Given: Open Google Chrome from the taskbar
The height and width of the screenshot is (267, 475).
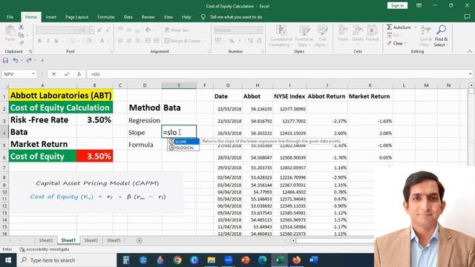Looking at the screenshot, I should (x=177, y=260).
